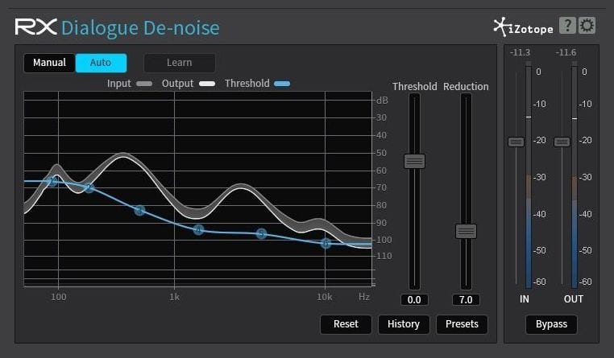Click the OUT meter label
614x358 pixels.
tap(573, 299)
